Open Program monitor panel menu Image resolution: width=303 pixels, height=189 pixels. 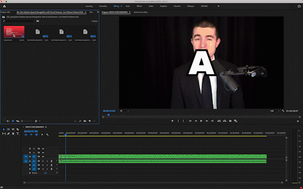tap(130, 12)
